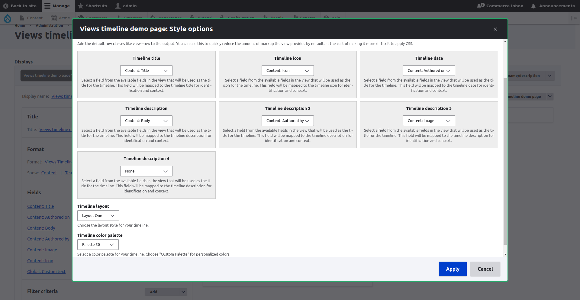
Task: Open Timeline description dropdown showing Content: Body
Action: click(x=146, y=121)
